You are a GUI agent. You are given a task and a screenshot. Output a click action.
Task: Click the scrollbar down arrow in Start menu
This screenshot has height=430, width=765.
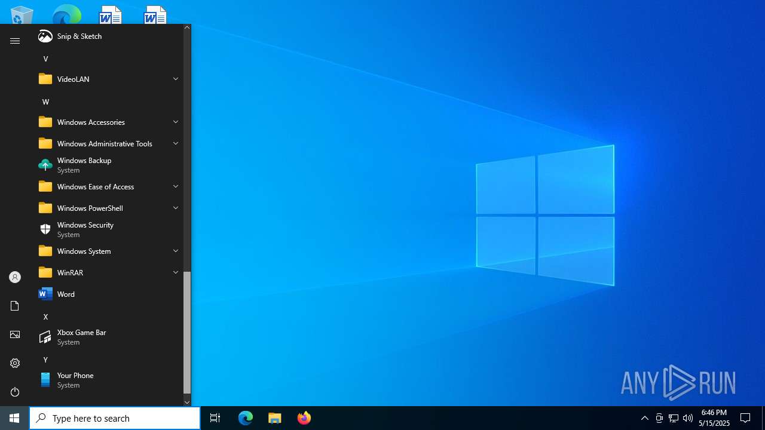tap(187, 402)
